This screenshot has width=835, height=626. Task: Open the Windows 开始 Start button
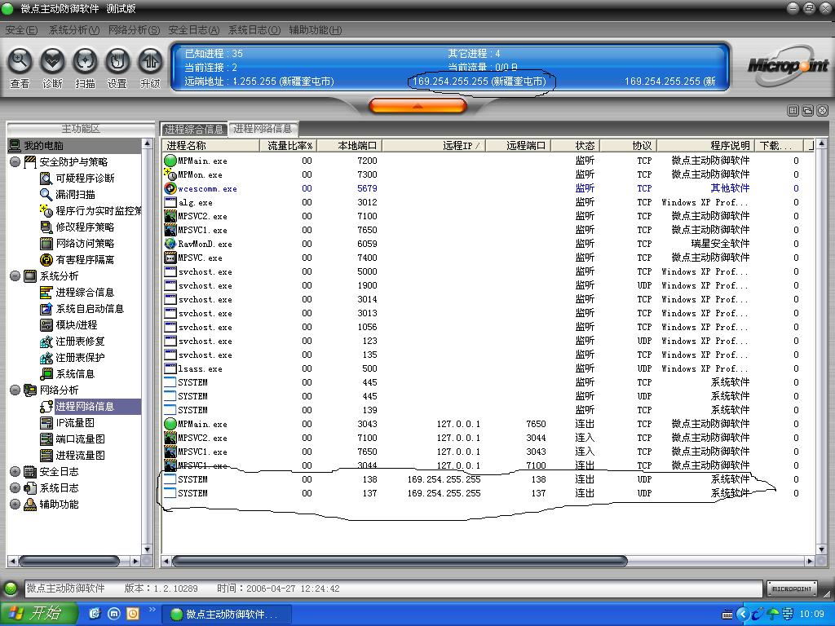coord(39,614)
